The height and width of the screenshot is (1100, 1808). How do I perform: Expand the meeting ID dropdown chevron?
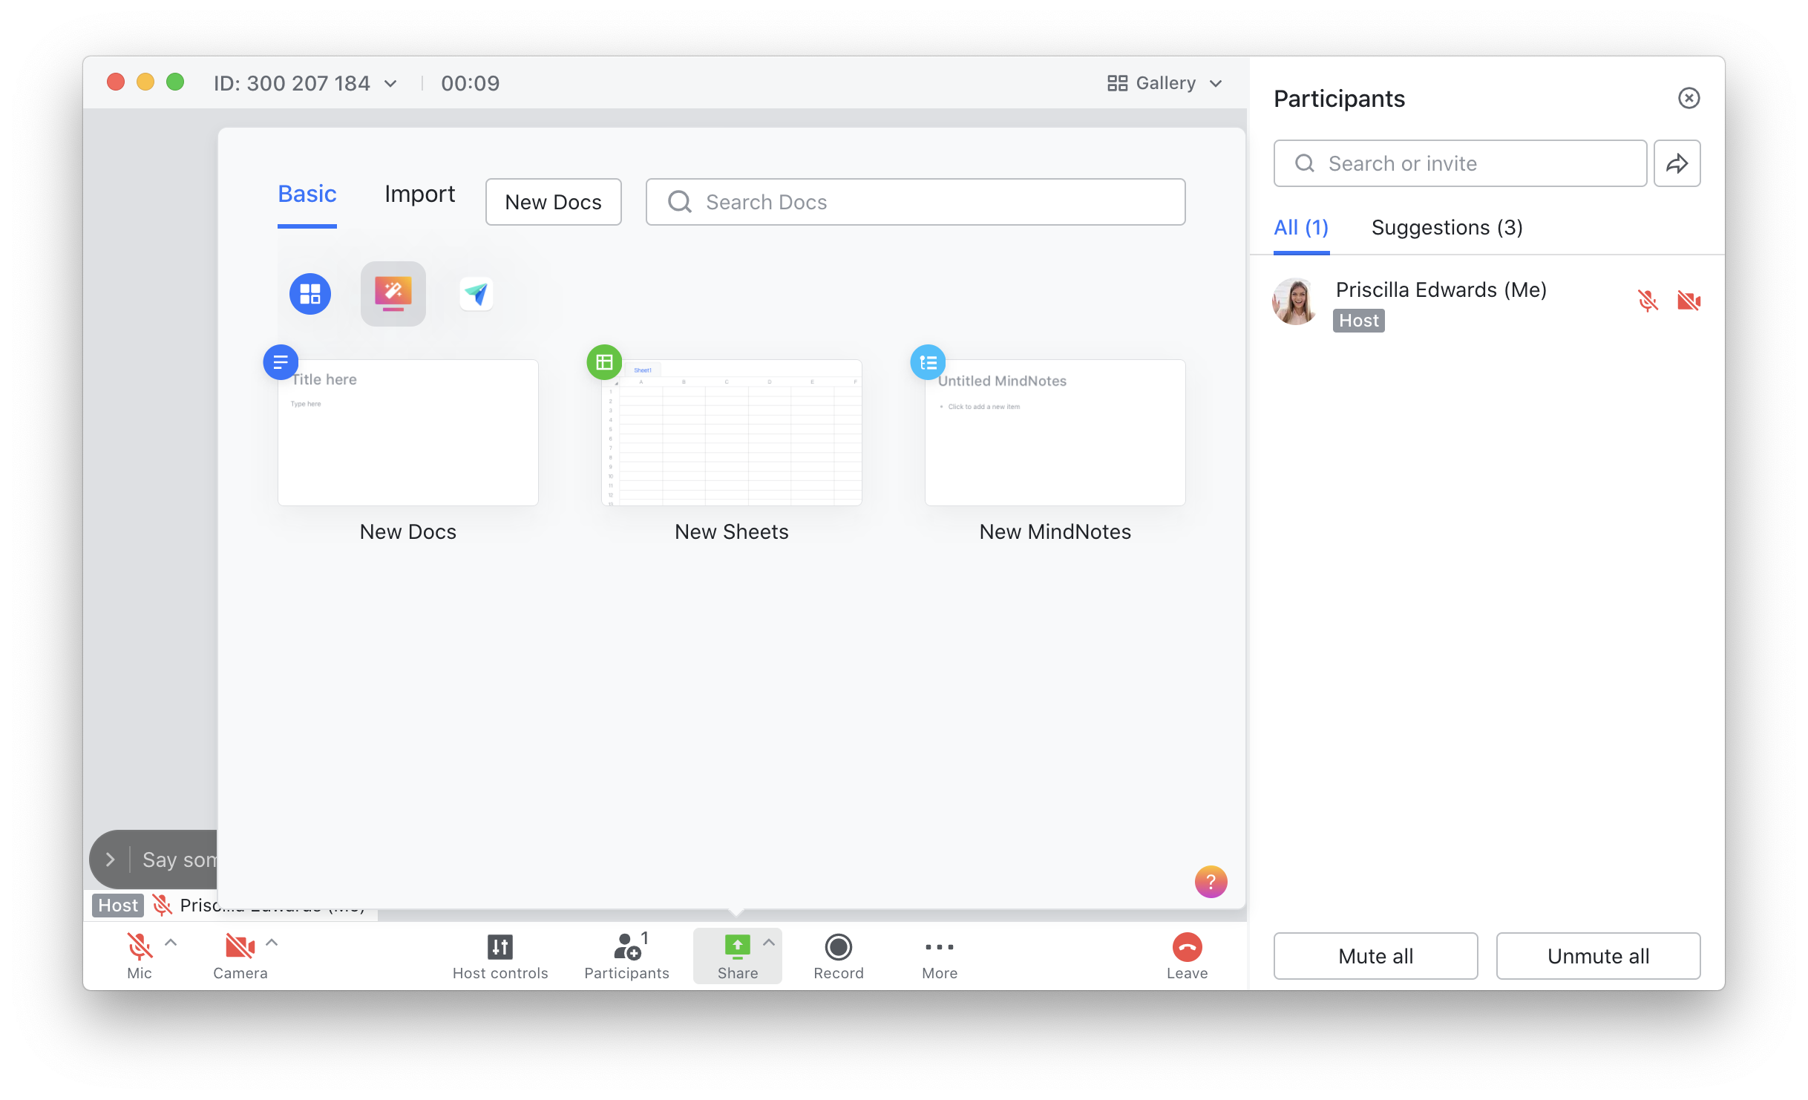[390, 84]
